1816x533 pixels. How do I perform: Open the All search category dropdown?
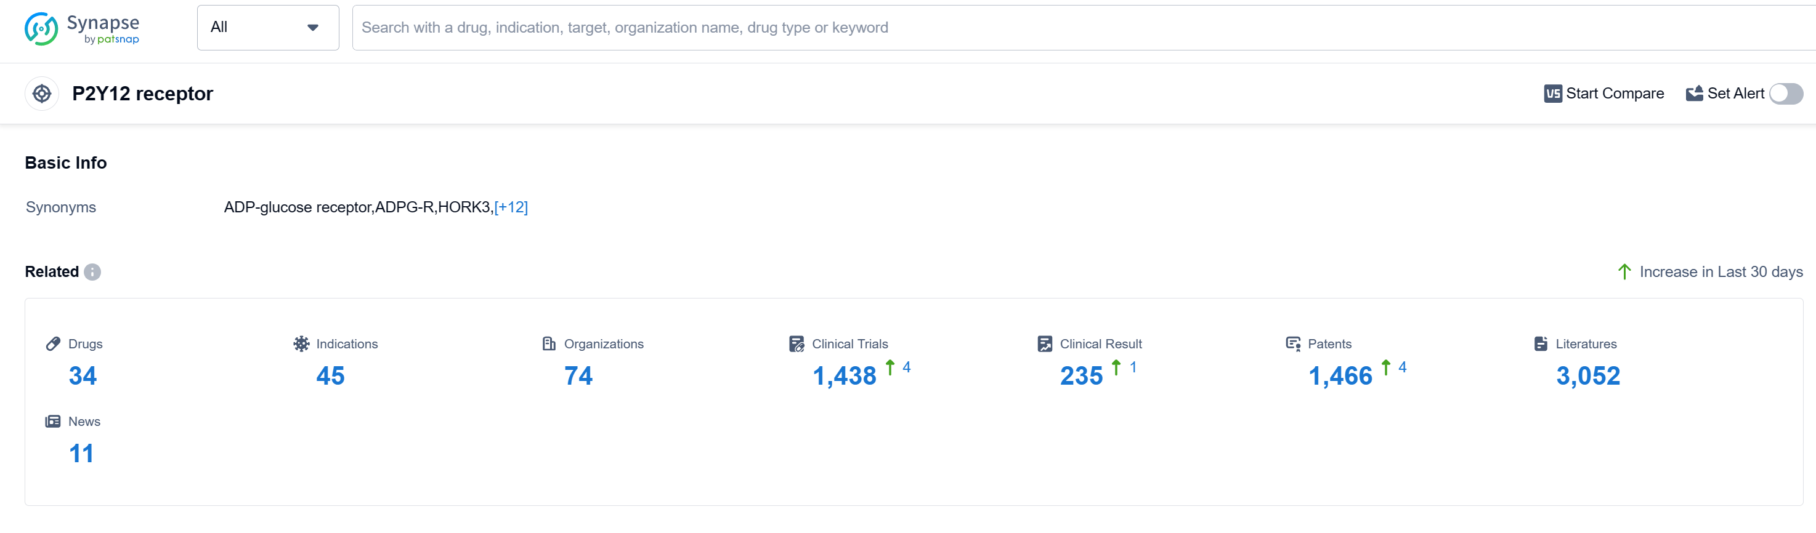click(267, 28)
